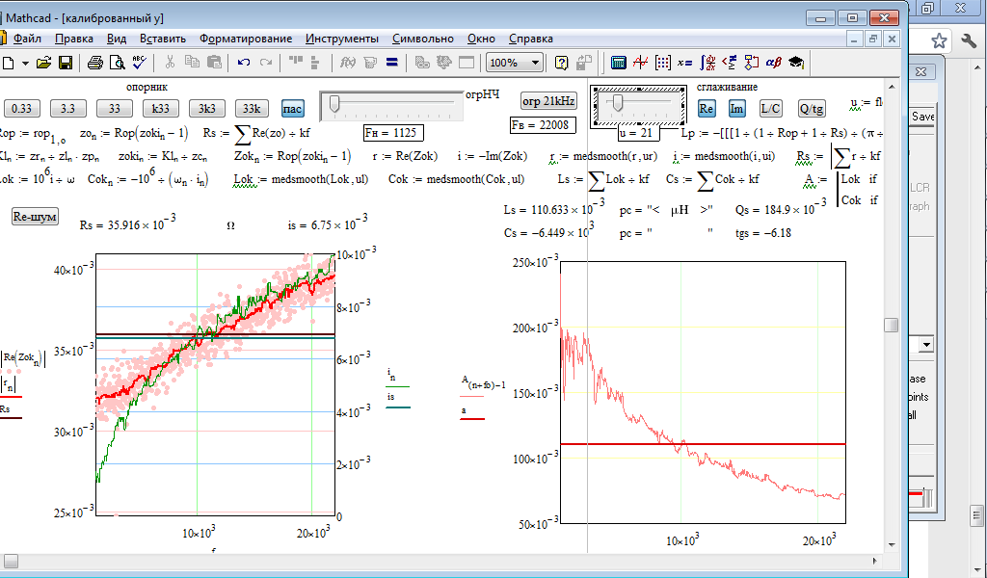Open the Matrix toolbar palette
Image resolution: width=987 pixels, height=578 pixels.
point(663,63)
